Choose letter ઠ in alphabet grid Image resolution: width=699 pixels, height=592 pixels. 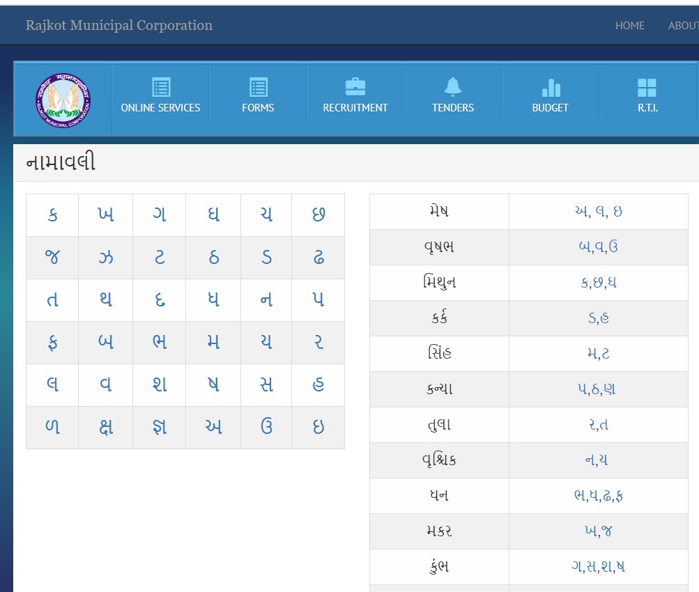coord(213,258)
